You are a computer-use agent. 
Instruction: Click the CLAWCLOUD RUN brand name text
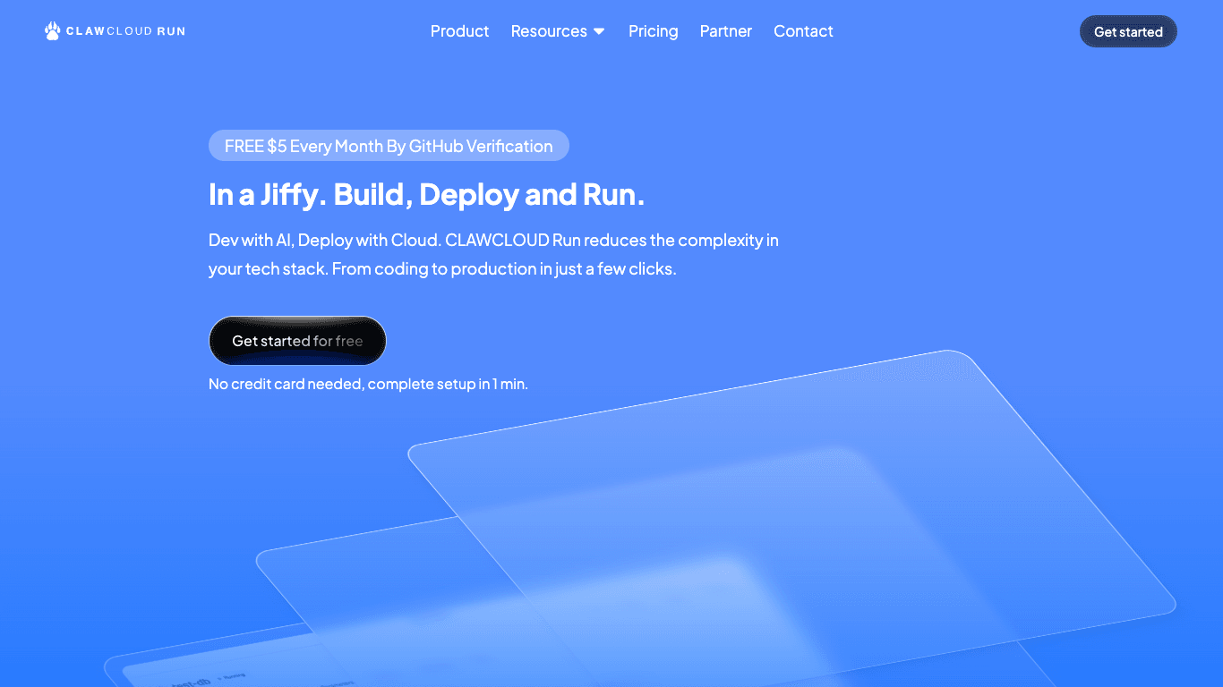point(125,31)
